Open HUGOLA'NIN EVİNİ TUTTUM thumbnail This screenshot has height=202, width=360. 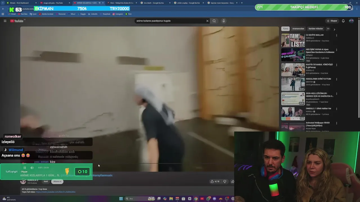[x=293, y=84]
